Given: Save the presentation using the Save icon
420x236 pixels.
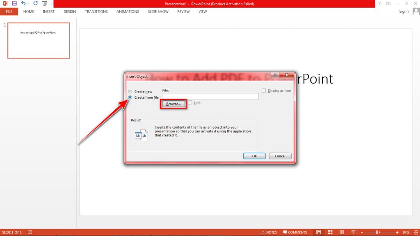Looking at the screenshot, I should 14,3.
